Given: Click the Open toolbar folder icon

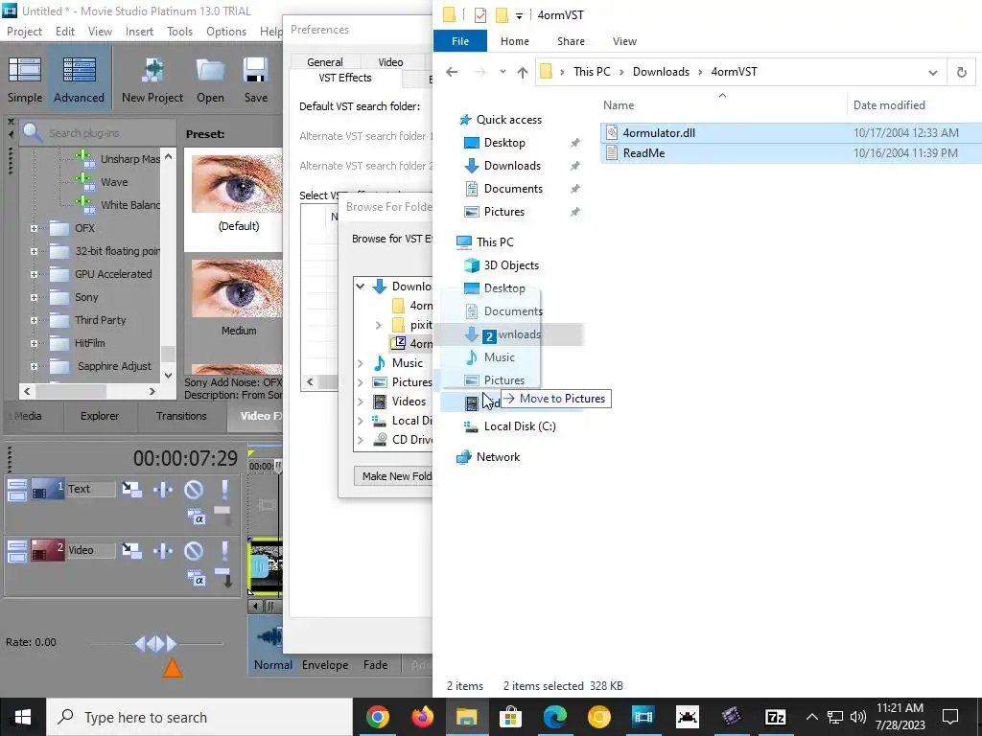Looking at the screenshot, I should pos(210,80).
